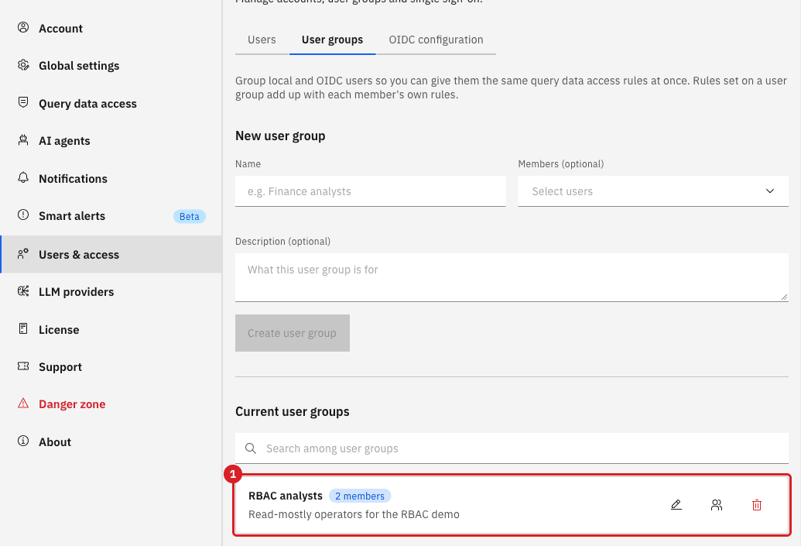Open Smart alerts page
This screenshot has height=546, width=801.
tap(111, 216)
